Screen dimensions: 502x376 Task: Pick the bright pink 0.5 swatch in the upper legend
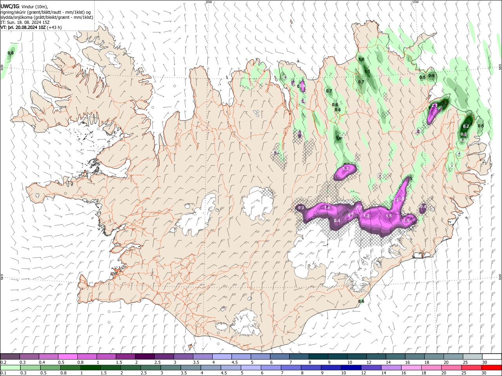pos(67,357)
